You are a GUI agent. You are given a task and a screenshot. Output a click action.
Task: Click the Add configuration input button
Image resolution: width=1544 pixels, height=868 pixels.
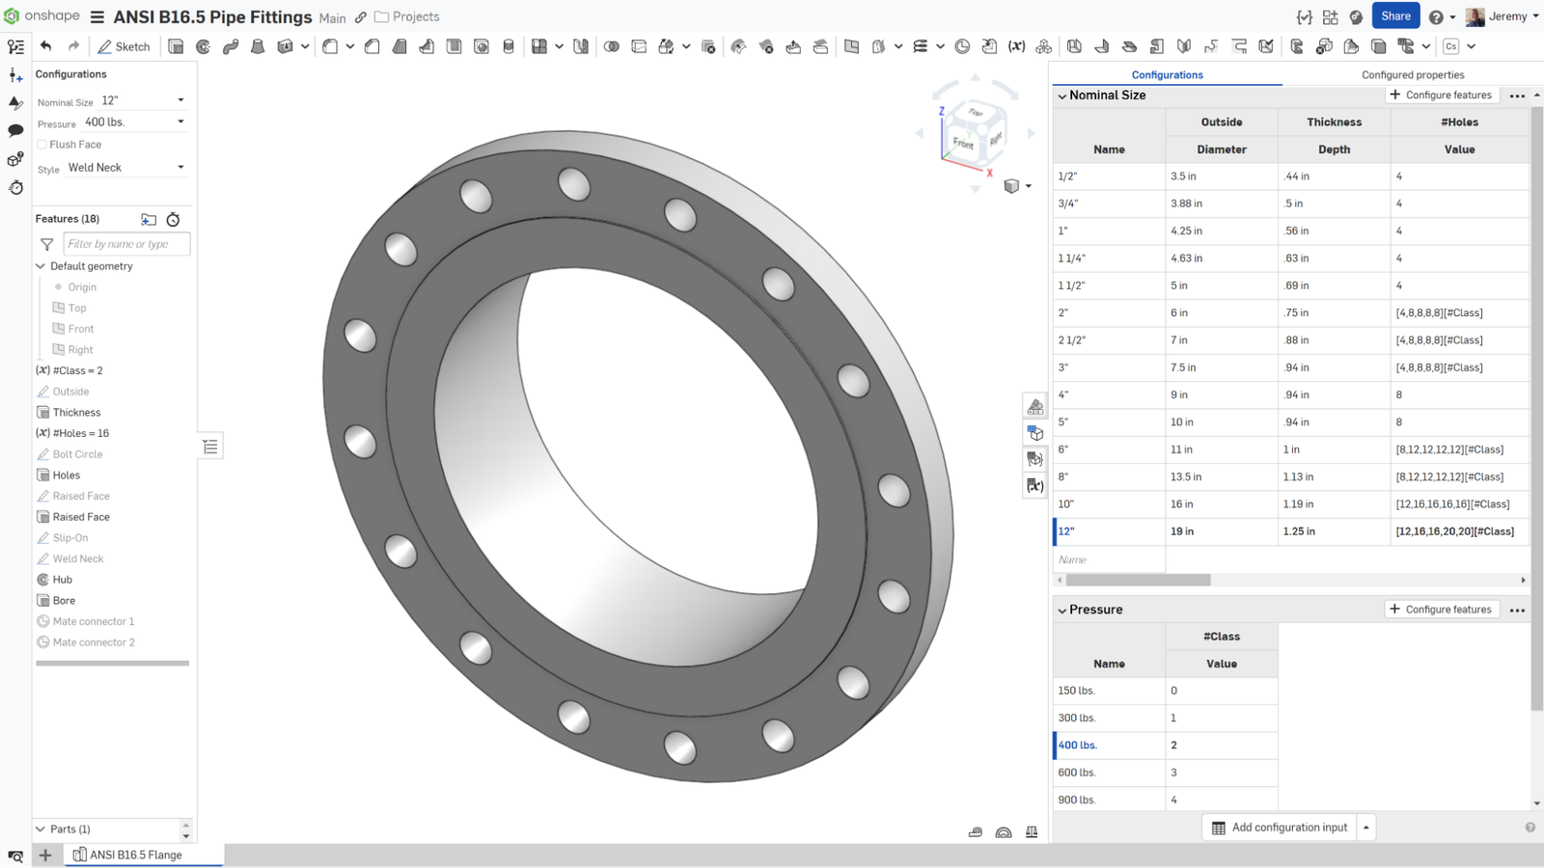(x=1279, y=827)
